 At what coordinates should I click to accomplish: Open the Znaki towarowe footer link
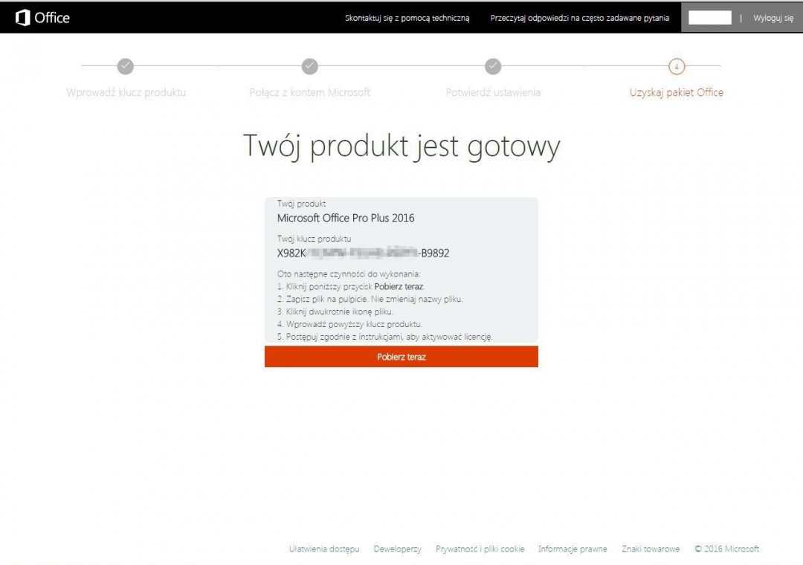[651, 549]
